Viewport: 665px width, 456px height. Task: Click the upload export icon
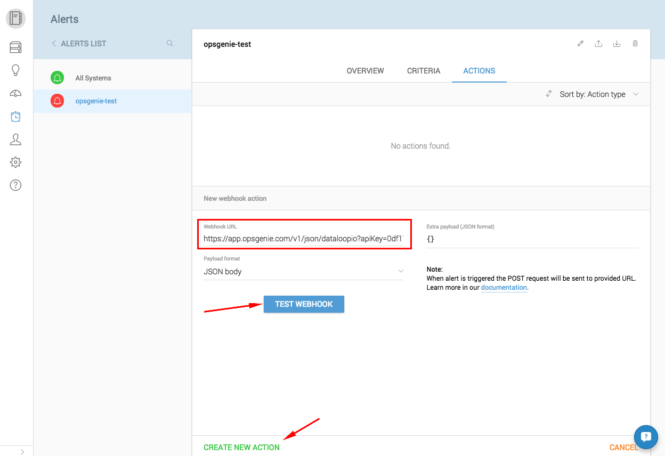598,44
